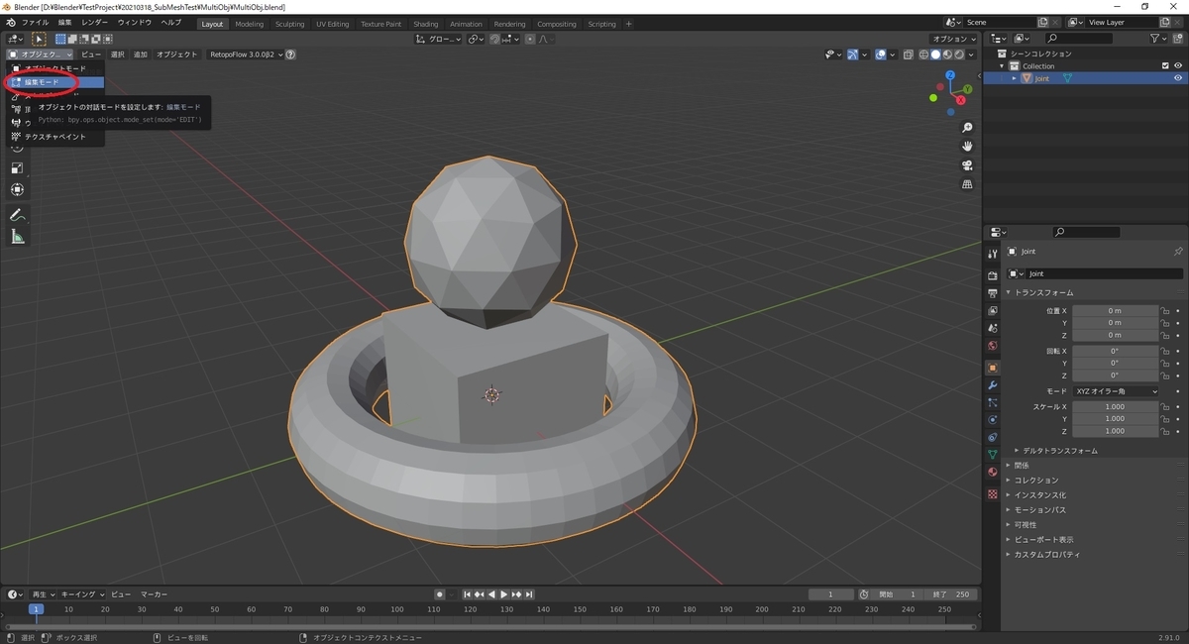Open the viewport 追加 menu
Image resolution: width=1189 pixels, height=644 pixels.
click(141, 54)
